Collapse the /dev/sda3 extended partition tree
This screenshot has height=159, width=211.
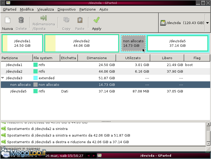click(x=3, y=78)
